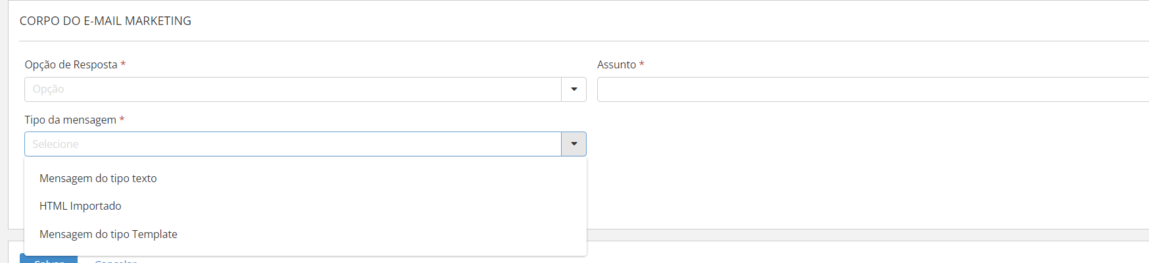Focus the Assunto text field
This screenshot has height=263, width=1149.
[872, 89]
